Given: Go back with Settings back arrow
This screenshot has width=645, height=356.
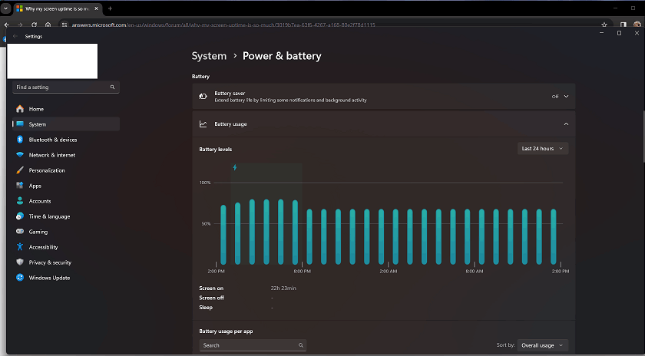Looking at the screenshot, I should click(15, 36).
